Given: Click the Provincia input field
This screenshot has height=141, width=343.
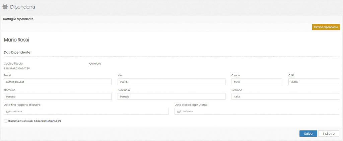Looking at the screenshot, I should pos(171,96).
